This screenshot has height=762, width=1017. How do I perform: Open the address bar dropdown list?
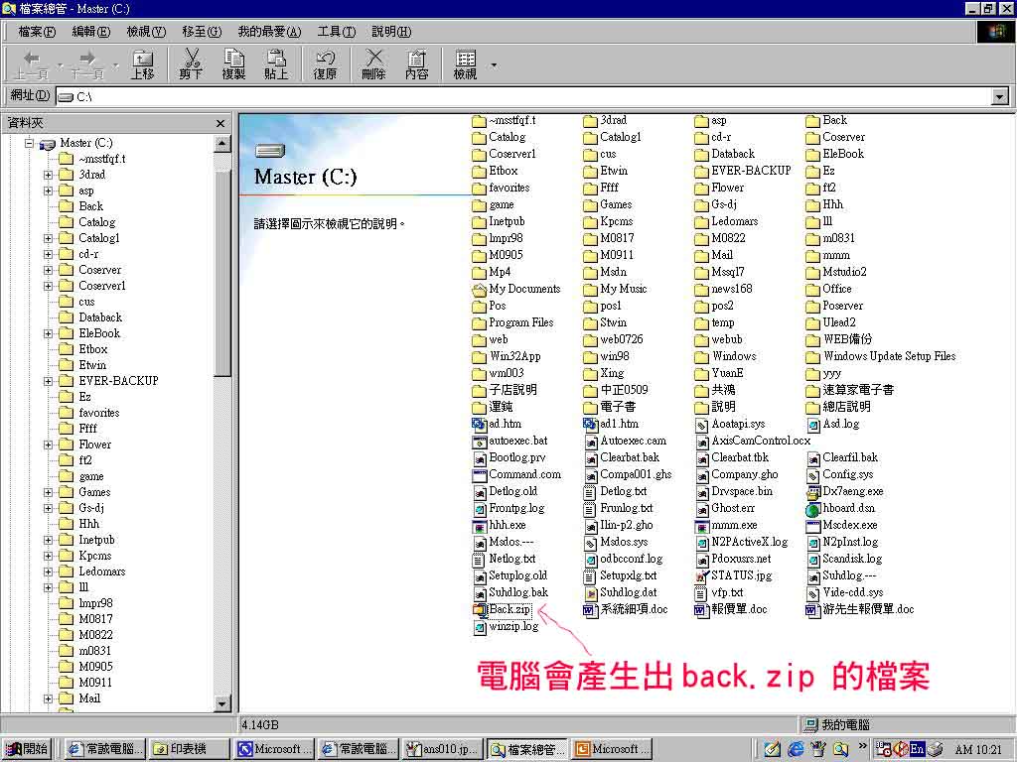[1000, 96]
